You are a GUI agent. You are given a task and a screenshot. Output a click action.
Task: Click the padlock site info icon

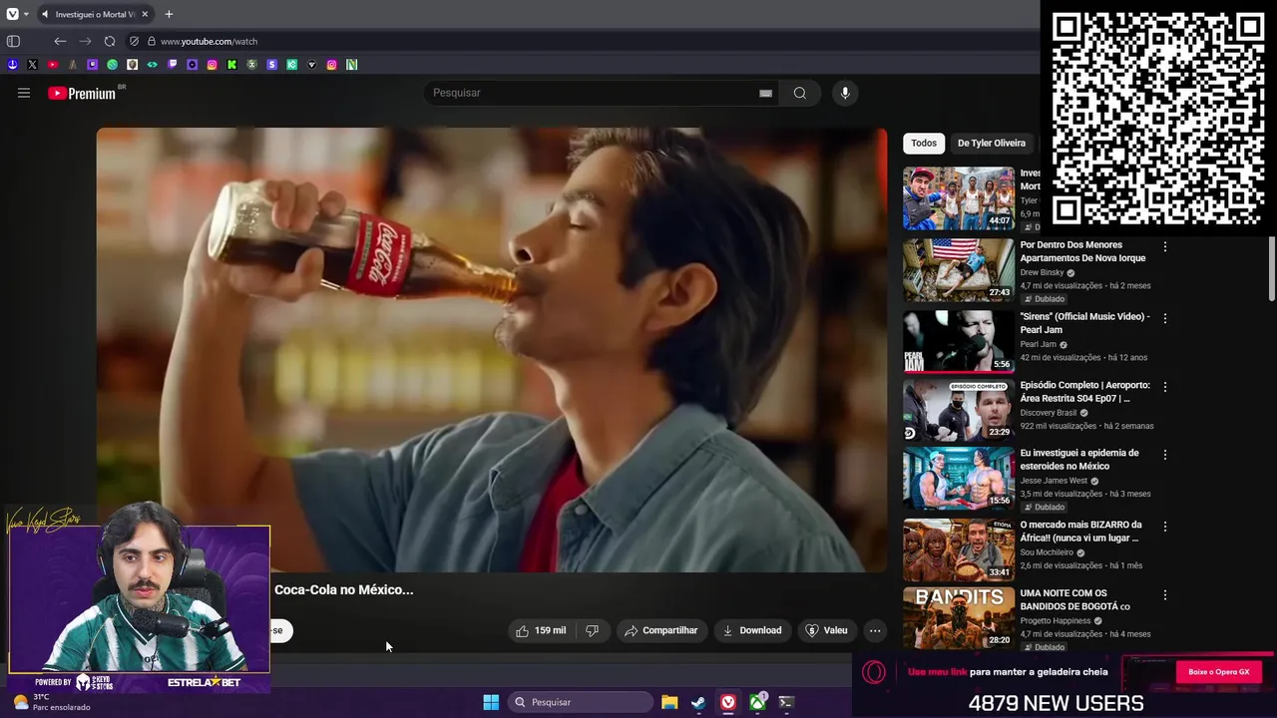(152, 41)
